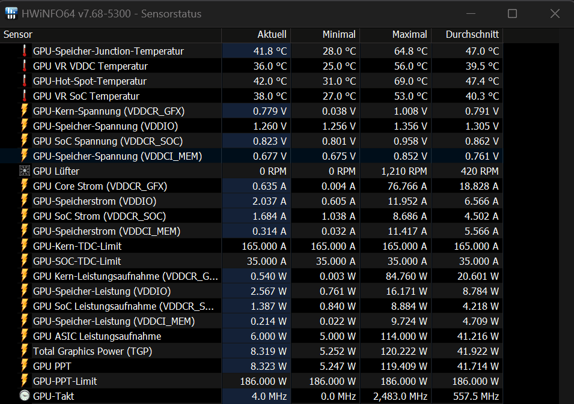Click the maximum TGP value 120.222 W
Screen dimensions: 574x404
(404, 351)
